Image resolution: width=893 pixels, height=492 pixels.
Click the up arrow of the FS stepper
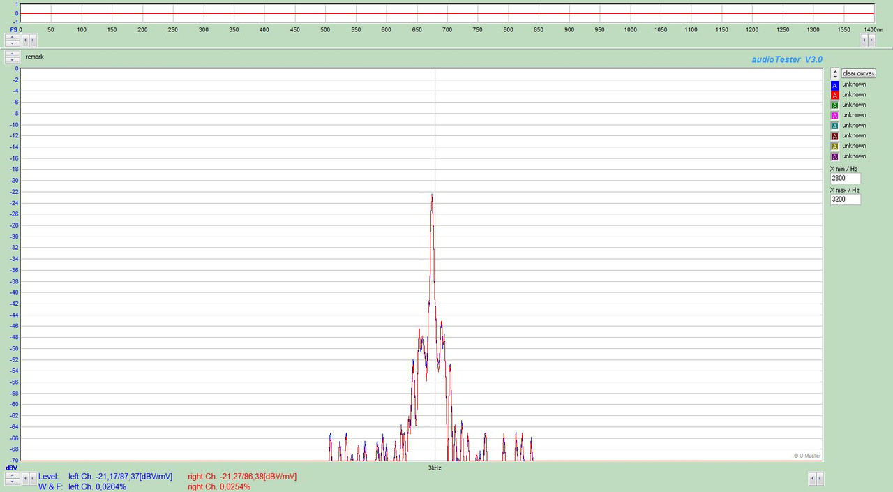[x=12, y=37]
